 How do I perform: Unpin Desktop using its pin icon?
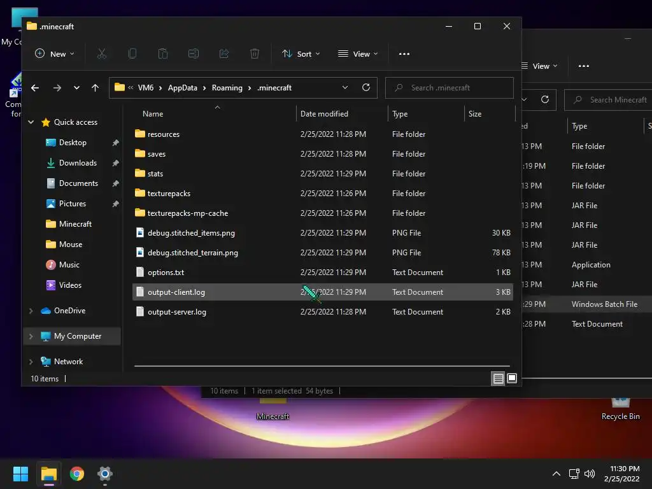[x=116, y=143]
